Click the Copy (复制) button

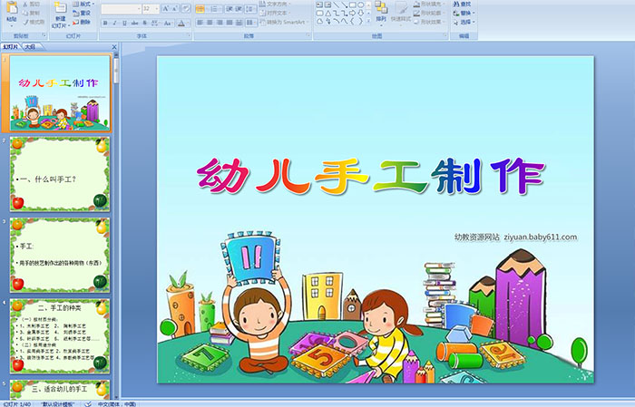click(x=32, y=13)
